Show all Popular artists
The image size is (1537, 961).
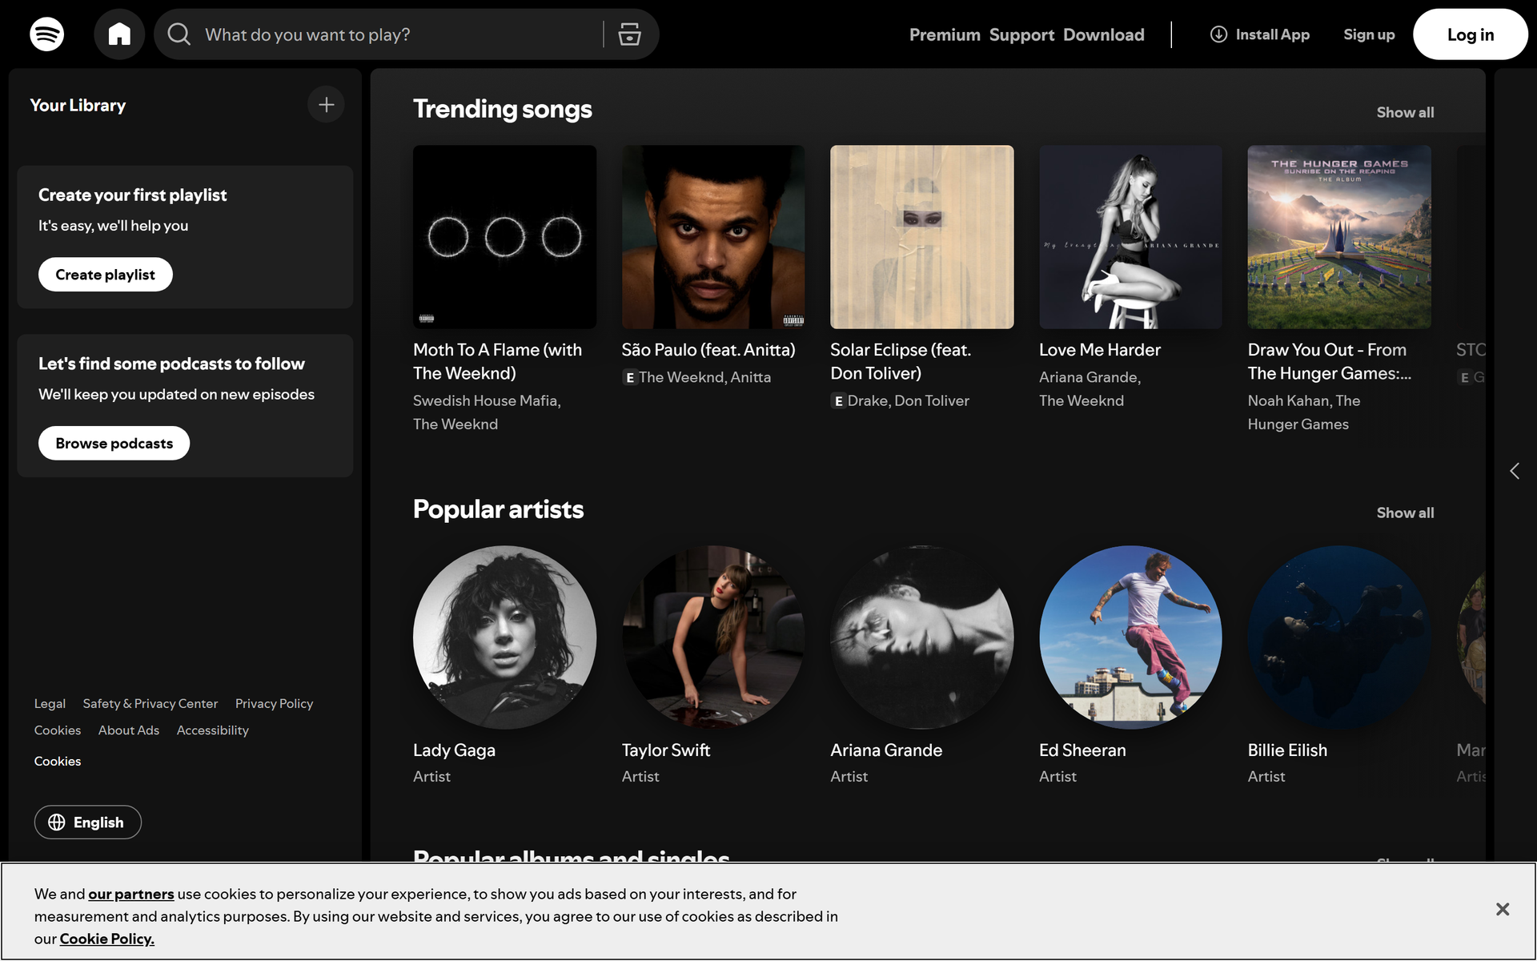tap(1405, 513)
